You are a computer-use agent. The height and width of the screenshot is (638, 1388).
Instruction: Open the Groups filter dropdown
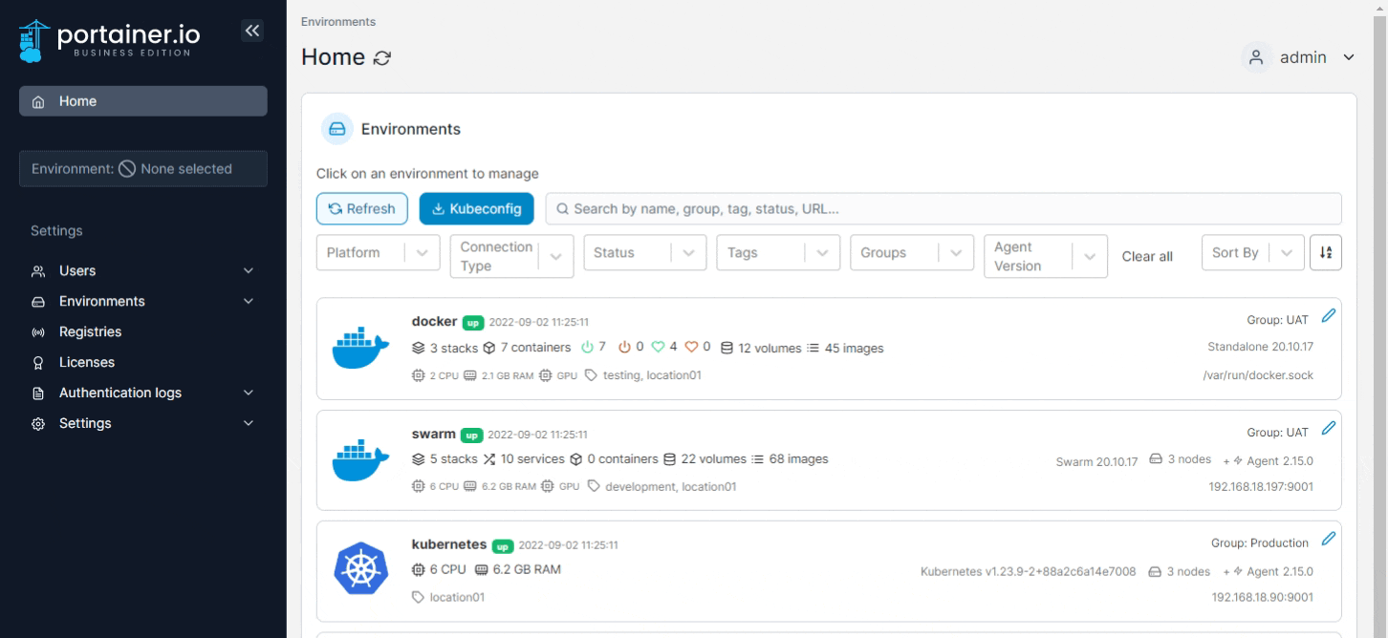coord(912,253)
